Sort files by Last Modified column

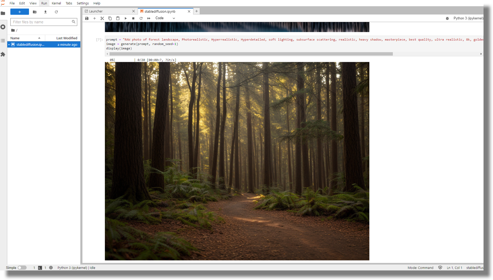pos(66,38)
